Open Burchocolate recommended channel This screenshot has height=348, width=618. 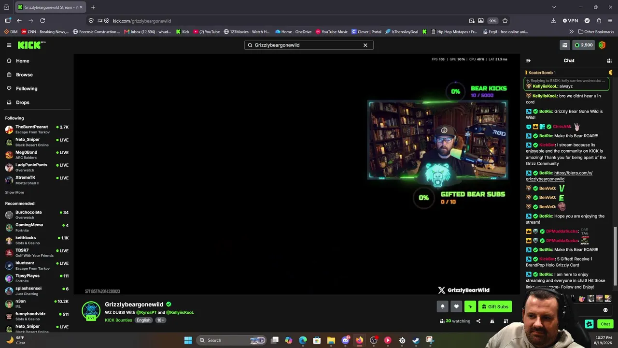click(x=37, y=215)
